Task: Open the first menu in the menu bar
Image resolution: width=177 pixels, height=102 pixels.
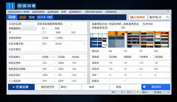Action: pos(19,12)
